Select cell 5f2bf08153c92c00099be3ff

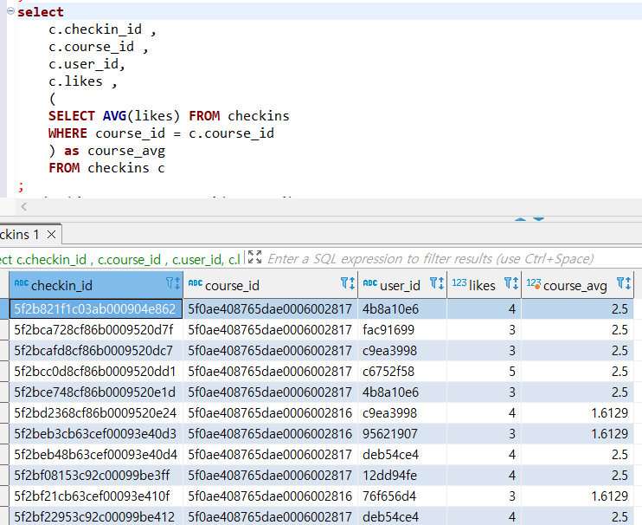96,476
